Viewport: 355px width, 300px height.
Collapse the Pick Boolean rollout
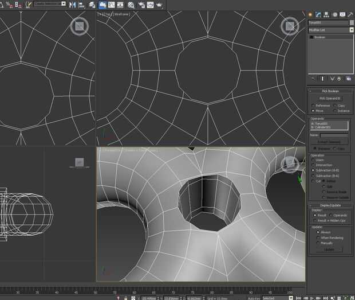[330, 91]
